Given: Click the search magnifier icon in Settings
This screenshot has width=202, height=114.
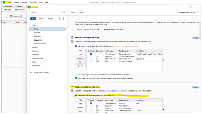Looking at the screenshot, I should [x=63, y=13].
